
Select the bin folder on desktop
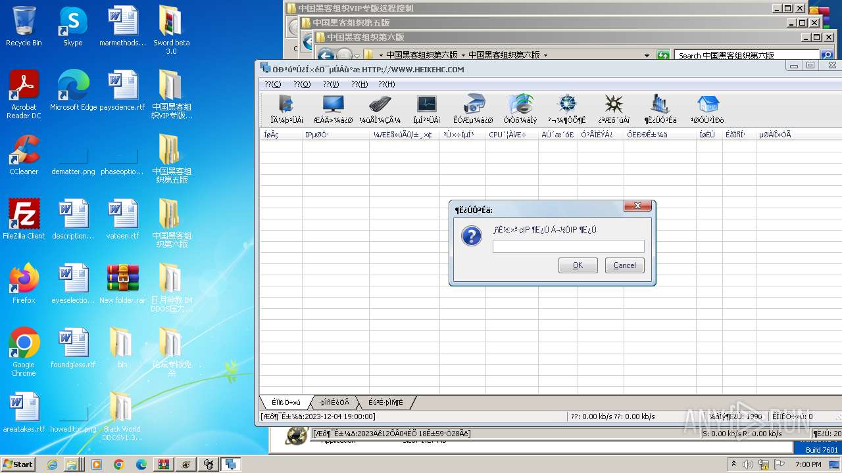(x=122, y=348)
